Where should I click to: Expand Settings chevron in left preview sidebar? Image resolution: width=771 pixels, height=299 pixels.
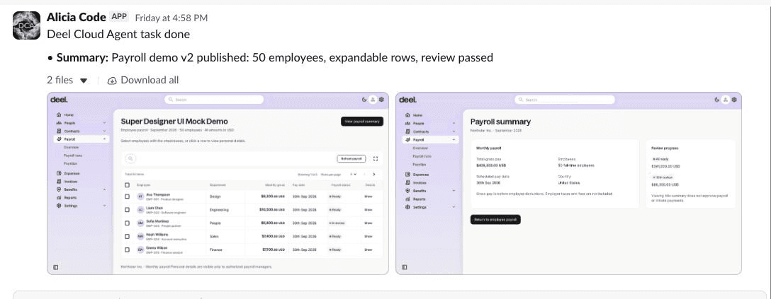coord(104,206)
